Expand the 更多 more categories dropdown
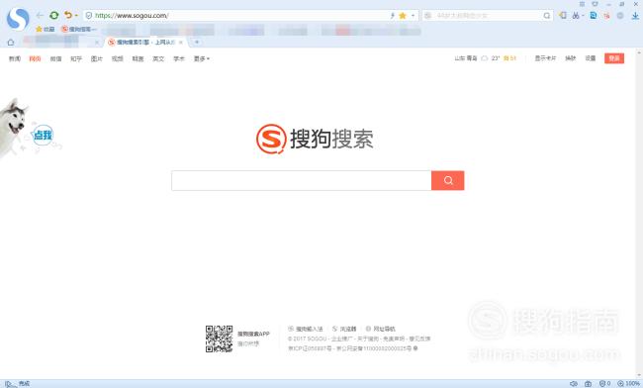The width and height of the screenshot is (643, 388). pos(202,58)
